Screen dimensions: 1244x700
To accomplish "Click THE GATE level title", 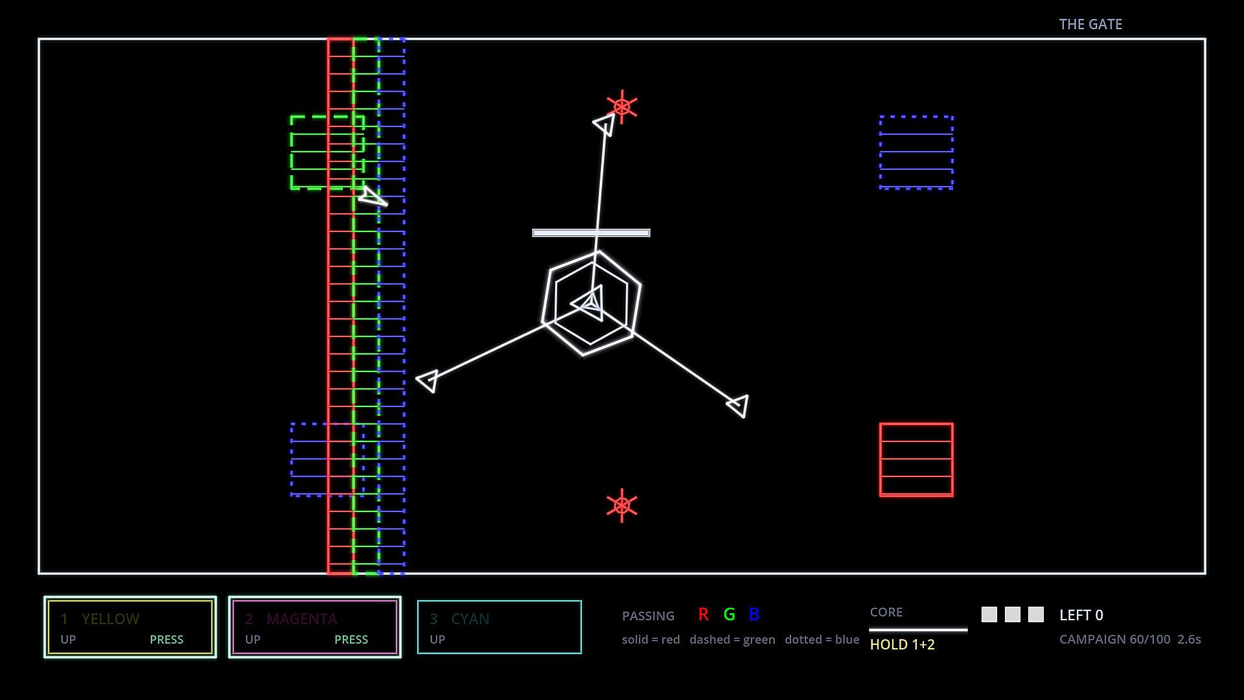I will click(1090, 24).
